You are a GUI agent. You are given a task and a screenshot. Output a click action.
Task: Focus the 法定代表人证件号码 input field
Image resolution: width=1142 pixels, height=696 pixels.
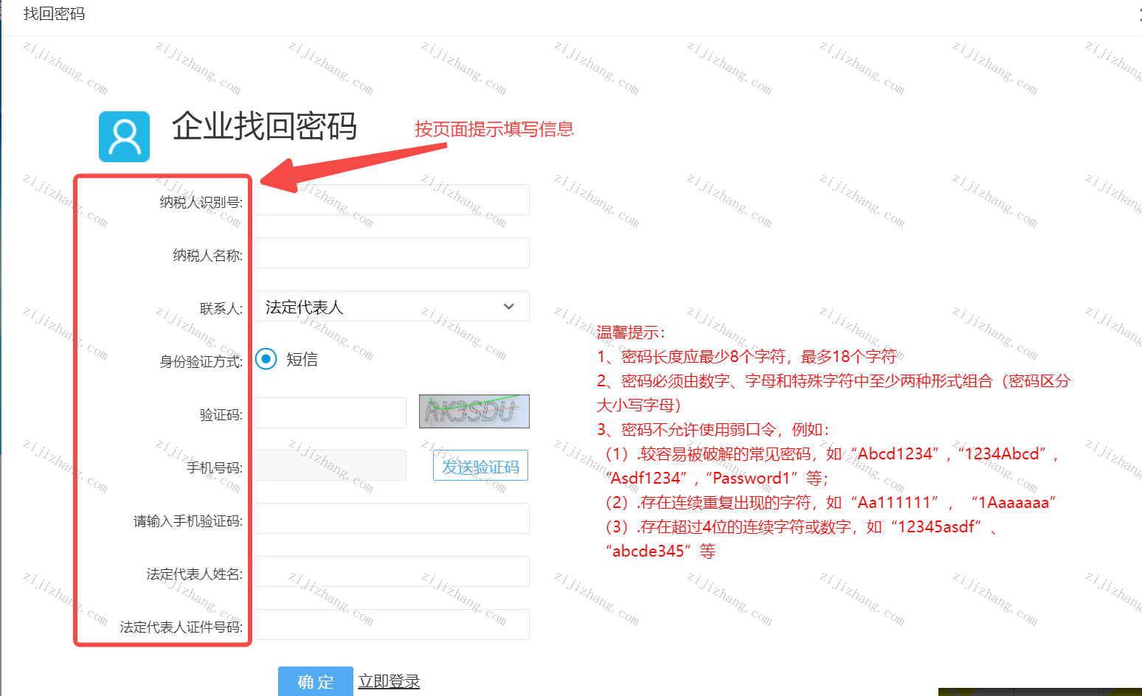click(392, 624)
